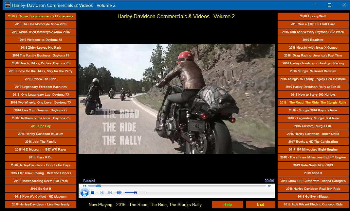Open 2016 Welcome to Daytona 75 video
The height and width of the screenshot is (211, 350).
coord(41,40)
